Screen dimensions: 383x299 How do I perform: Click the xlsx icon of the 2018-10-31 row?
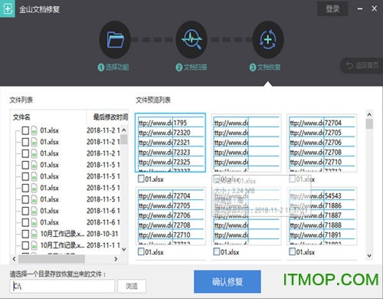click(34, 234)
